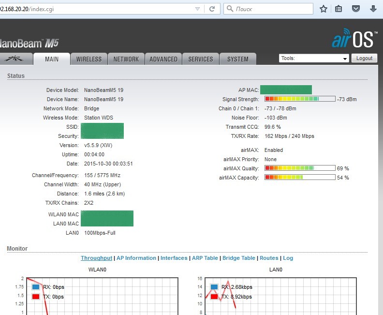
Task: Open the Log link
Action: click(x=288, y=258)
